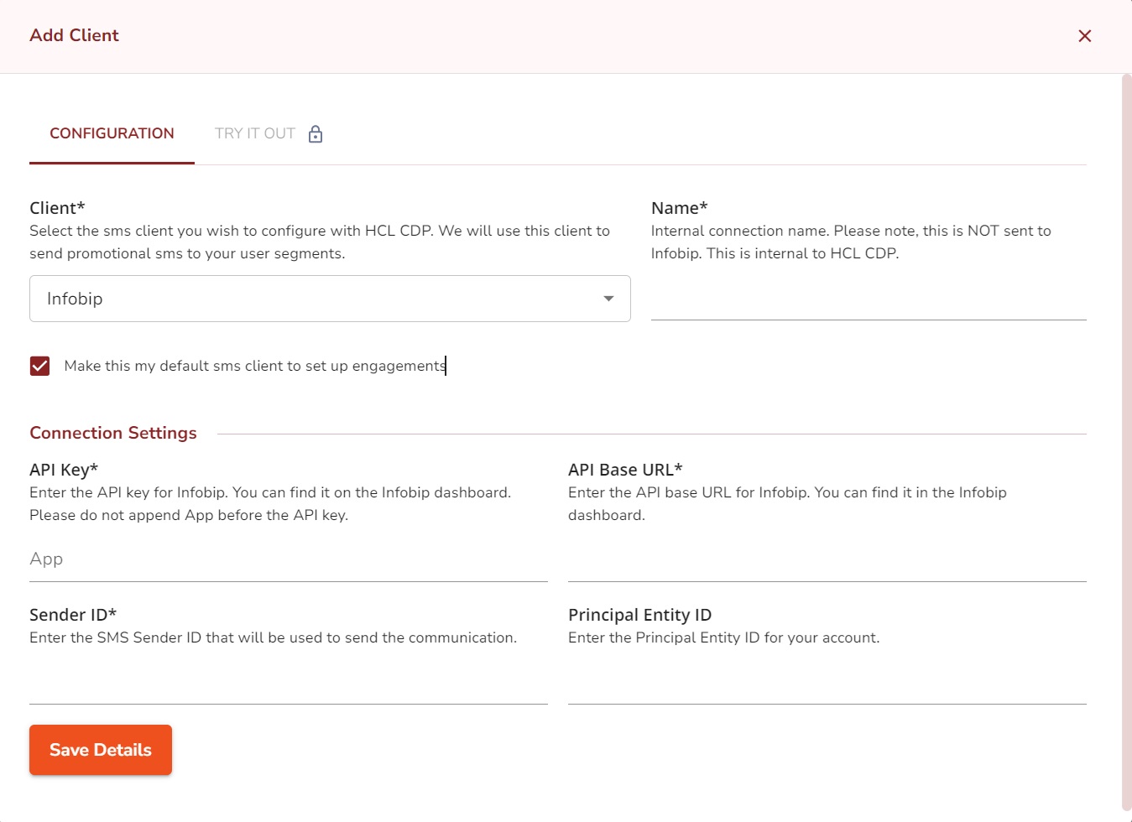1132x822 pixels.
Task: Click the Client selector's dropdown arrow
Action: click(x=608, y=299)
